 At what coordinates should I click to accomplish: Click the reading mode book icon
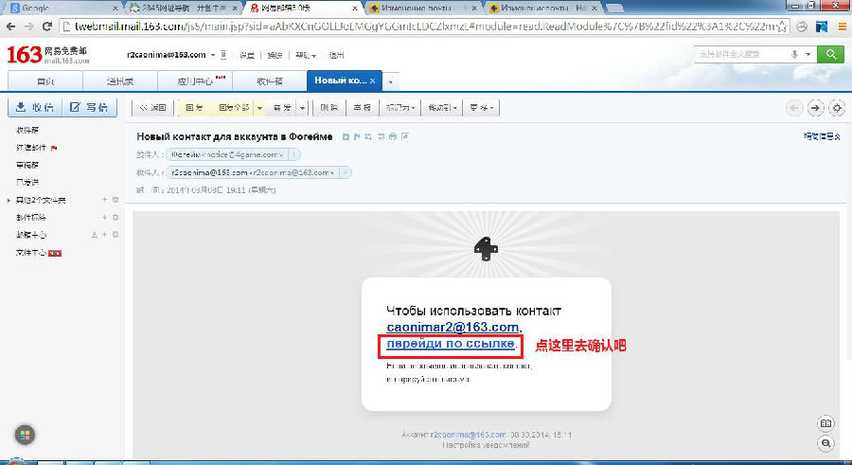click(x=826, y=423)
